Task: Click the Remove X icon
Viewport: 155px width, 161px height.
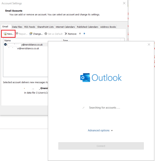Action: (66, 34)
